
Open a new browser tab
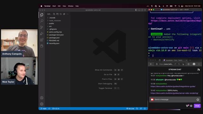tap(190, 60)
